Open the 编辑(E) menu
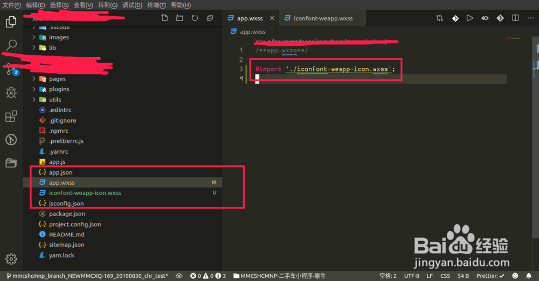Viewport: 539px width, 281px height. [36, 5]
